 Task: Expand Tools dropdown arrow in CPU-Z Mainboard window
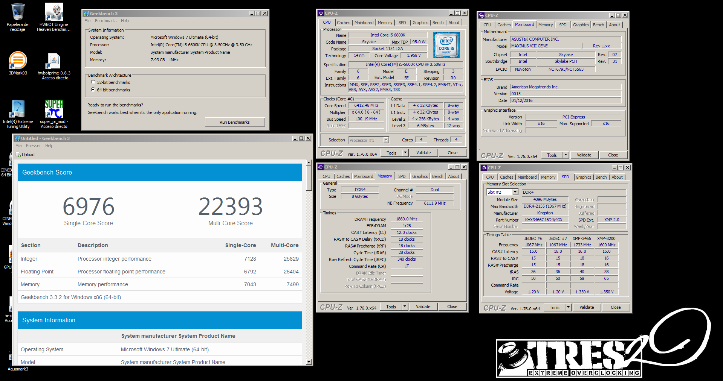click(x=566, y=155)
